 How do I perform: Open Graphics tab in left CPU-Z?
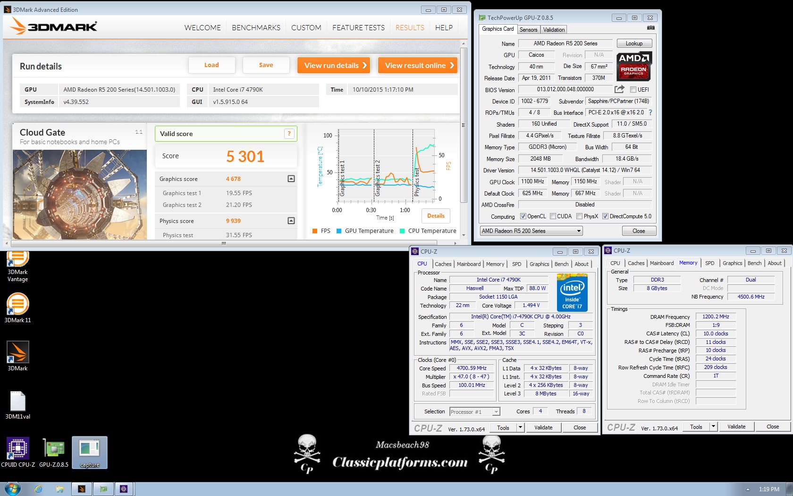tap(539, 264)
